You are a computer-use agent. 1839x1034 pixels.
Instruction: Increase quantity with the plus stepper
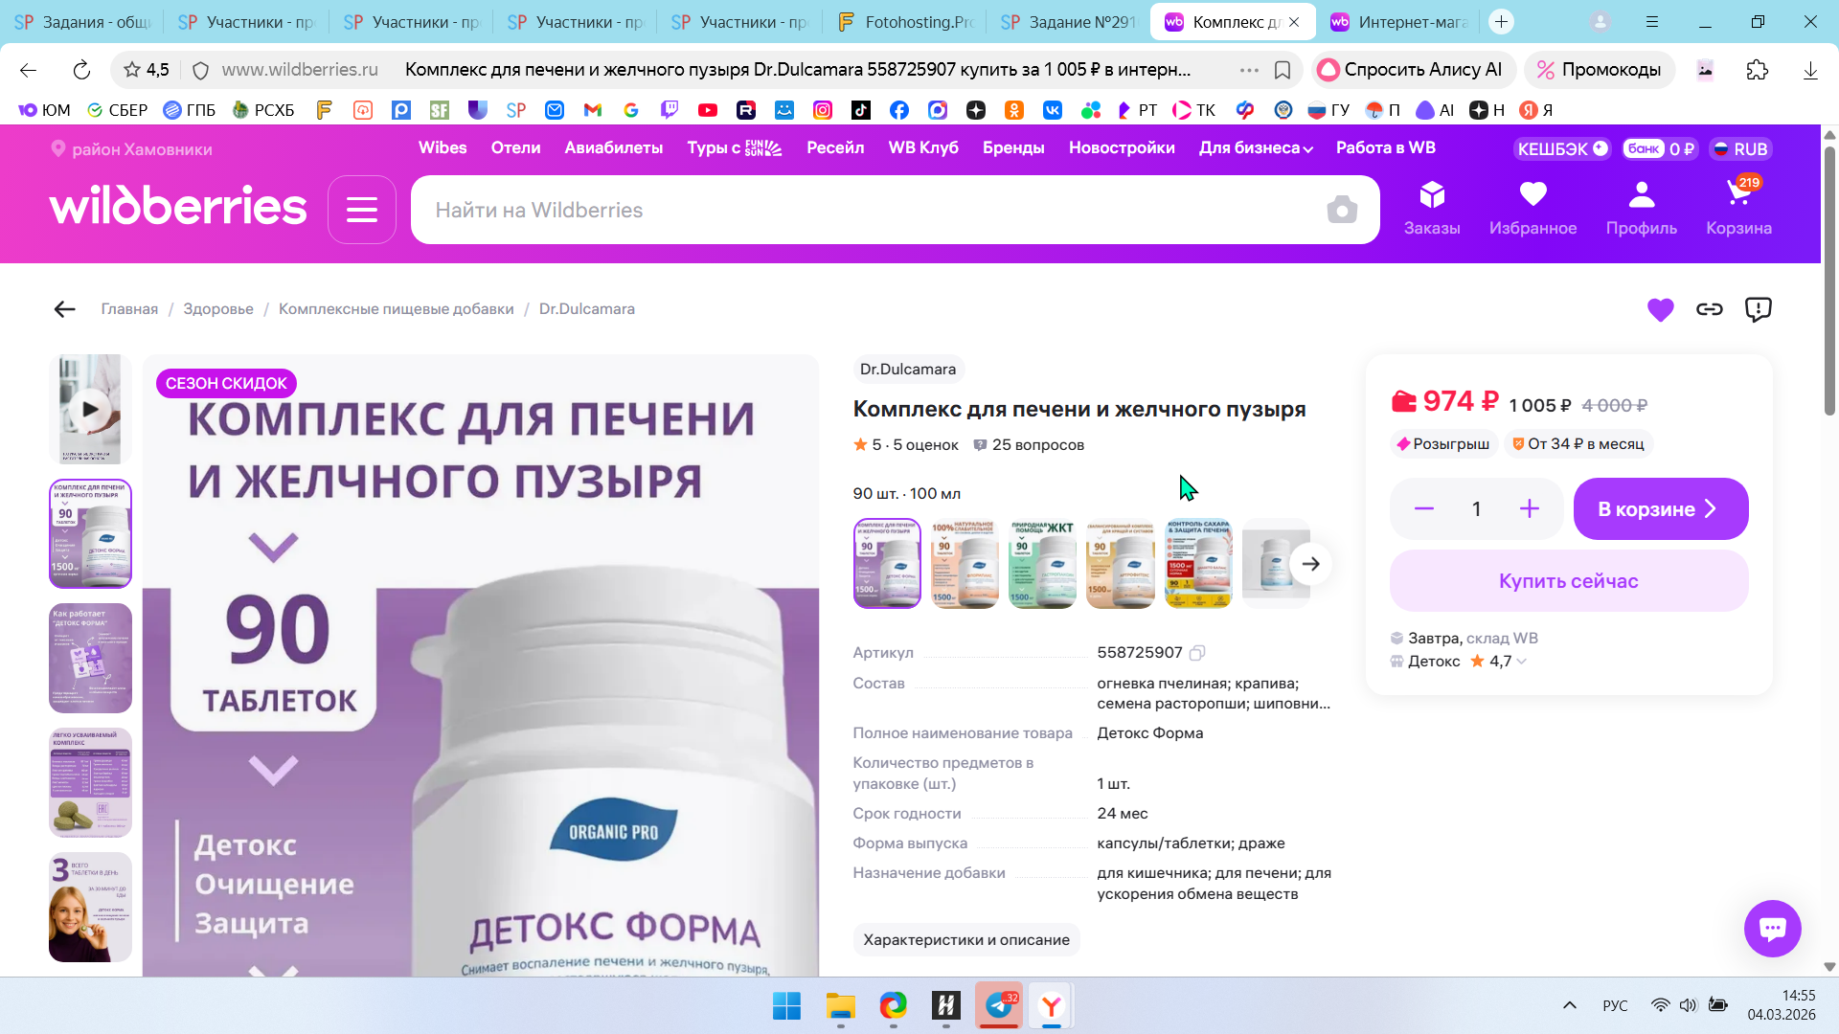(x=1529, y=509)
